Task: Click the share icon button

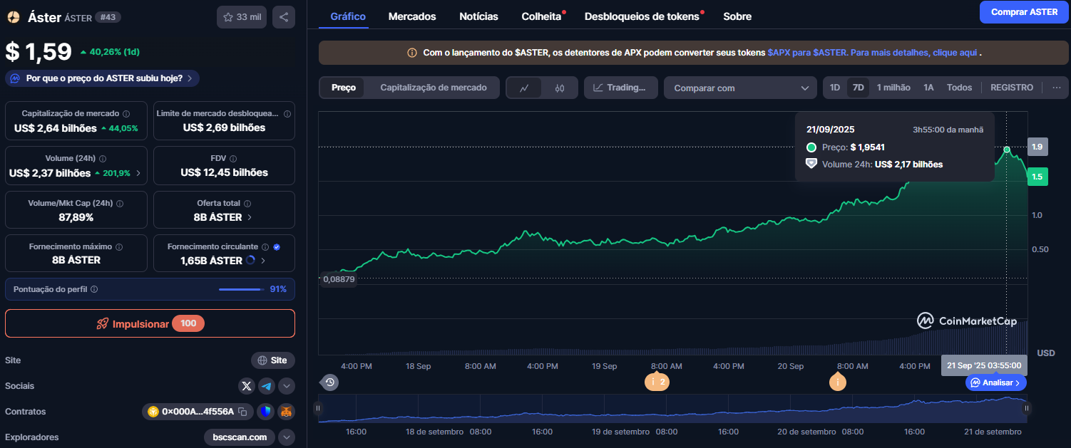Action: [x=284, y=17]
